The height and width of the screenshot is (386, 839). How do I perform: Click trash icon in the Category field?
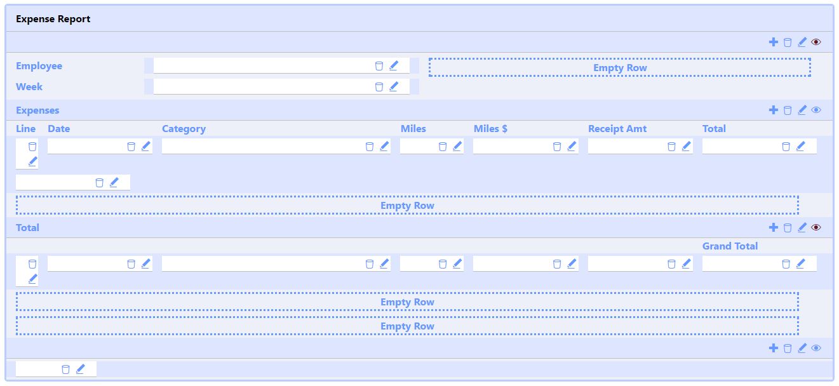click(370, 146)
